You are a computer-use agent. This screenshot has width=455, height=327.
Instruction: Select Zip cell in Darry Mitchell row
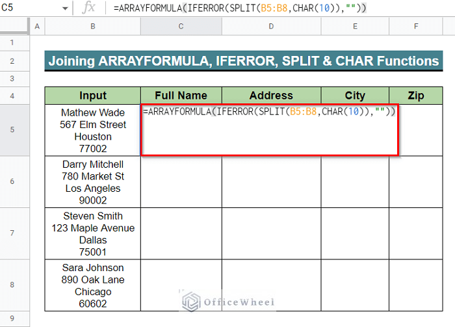point(416,182)
